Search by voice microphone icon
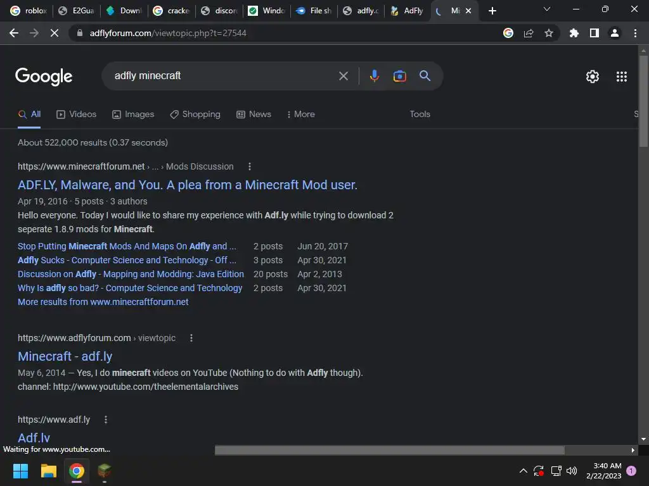The height and width of the screenshot is (486, 649). point(374,76)
